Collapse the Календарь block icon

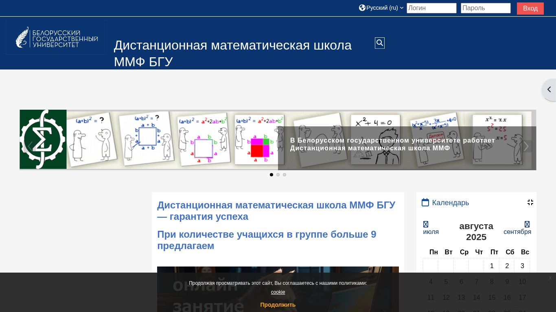pos(530,202)
